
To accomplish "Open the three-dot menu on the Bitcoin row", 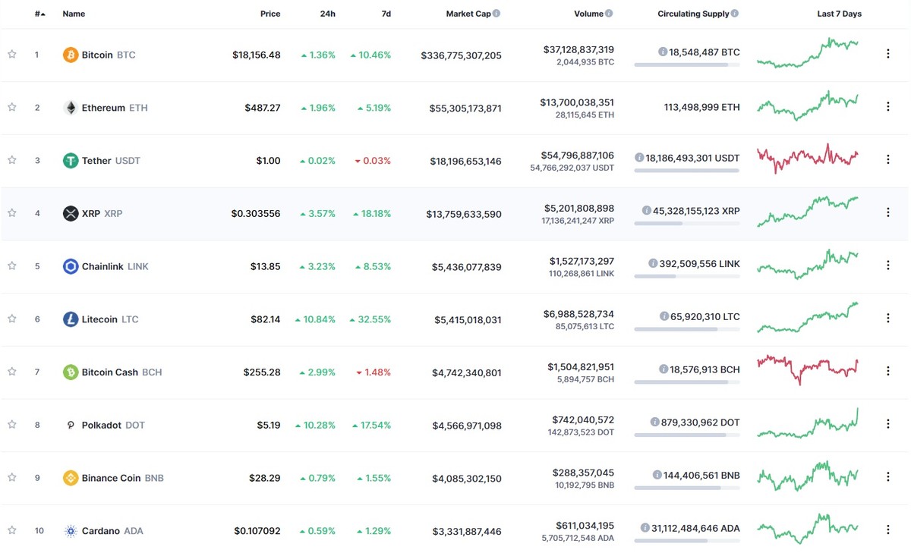I will (887, 53).
